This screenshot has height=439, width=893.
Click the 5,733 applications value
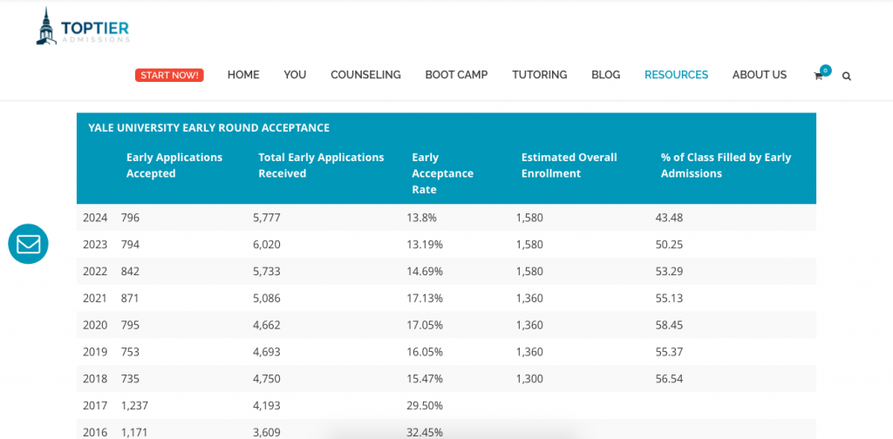click(267, 271)
